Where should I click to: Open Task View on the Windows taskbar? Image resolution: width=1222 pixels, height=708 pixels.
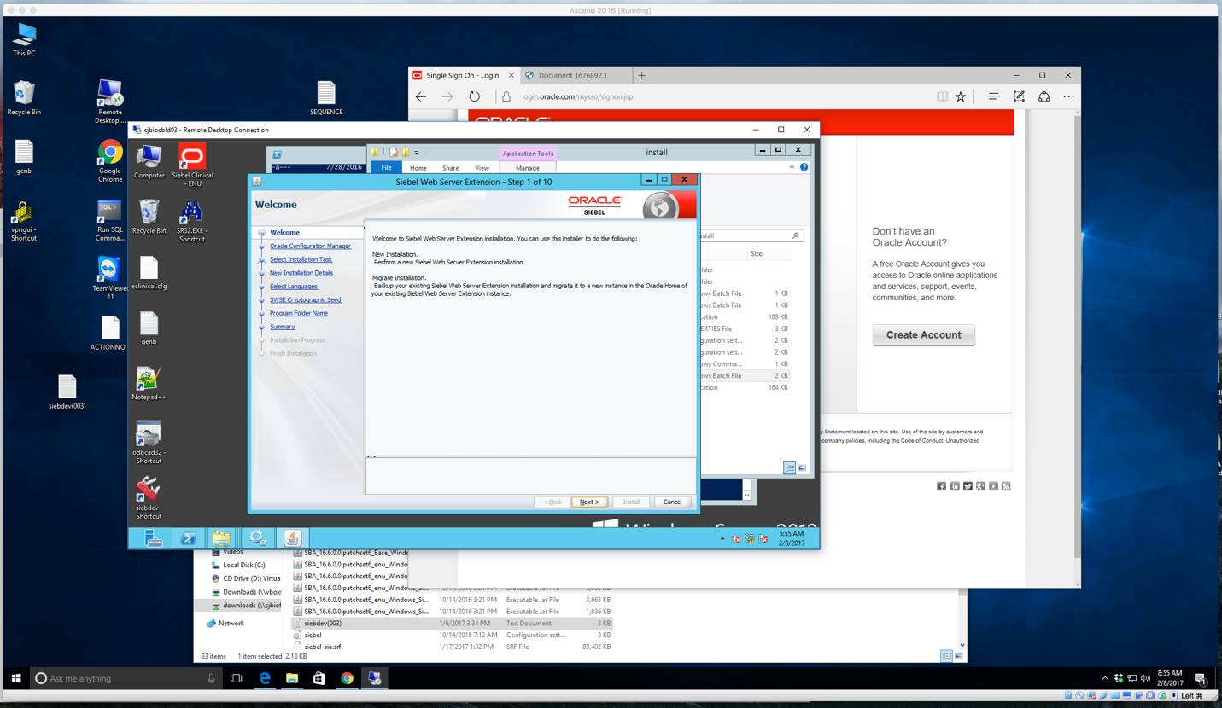coord(237,678)
